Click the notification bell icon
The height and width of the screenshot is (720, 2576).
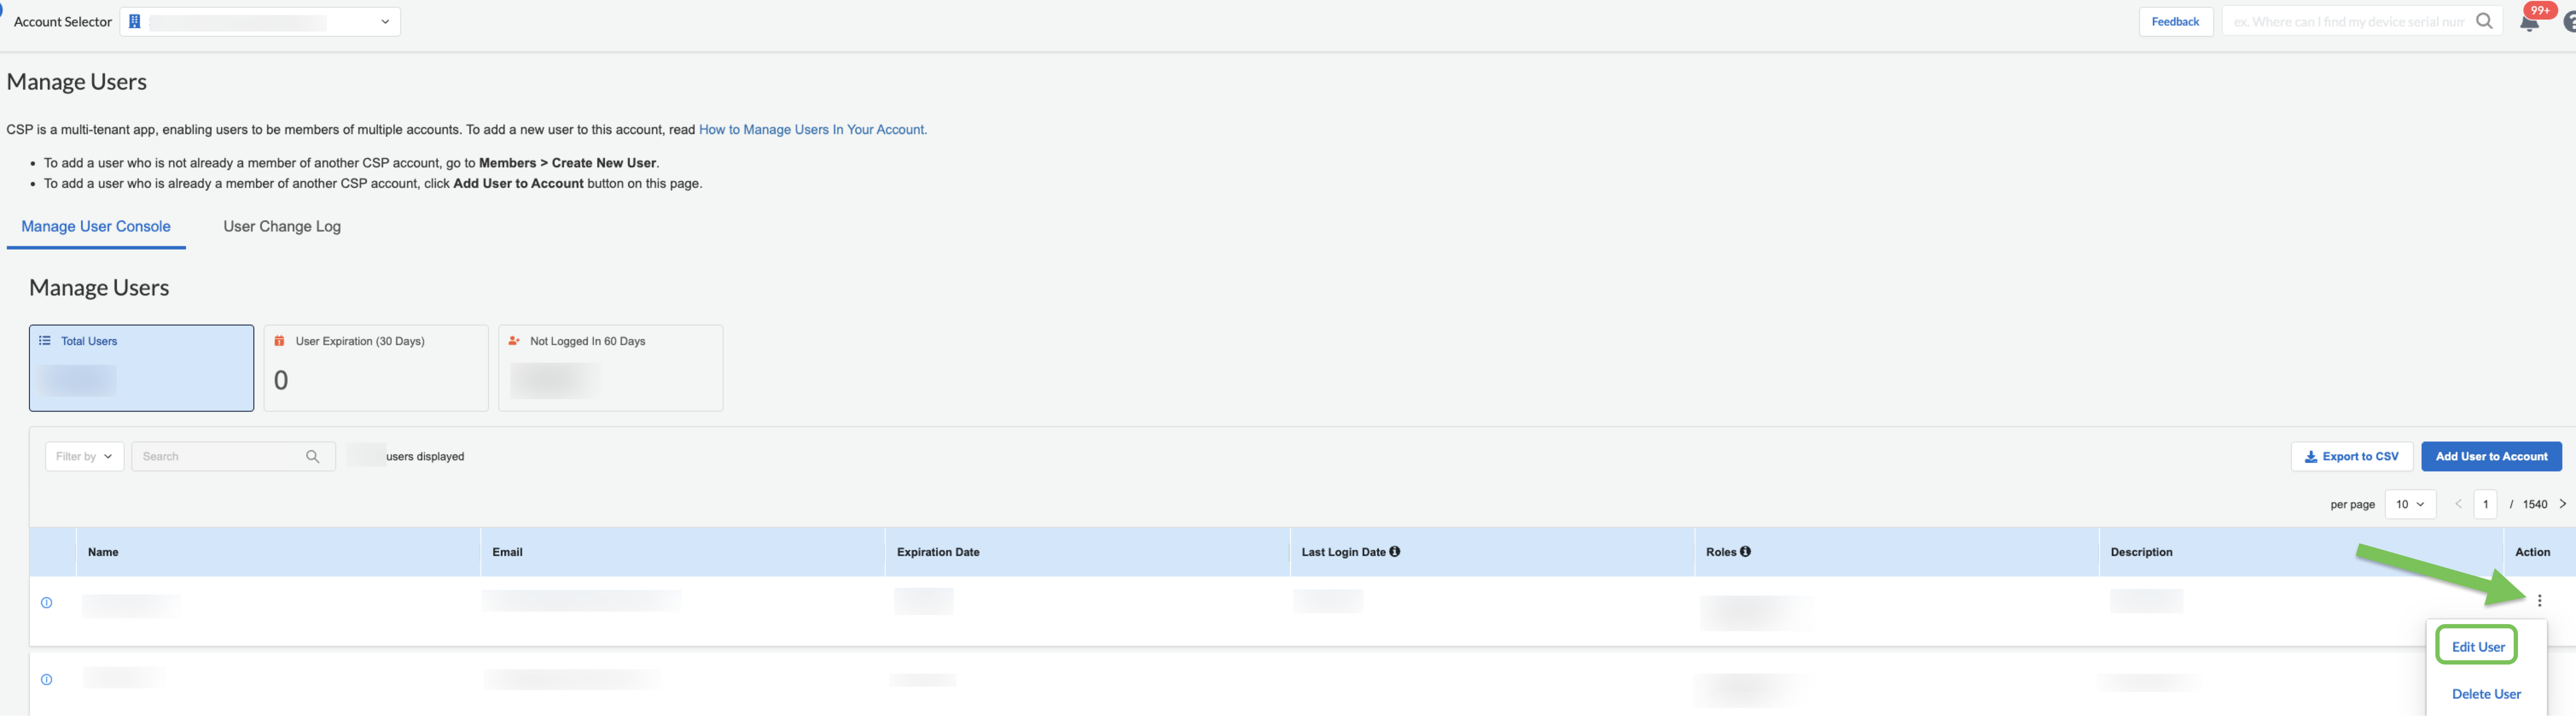tap(2529, 23)
